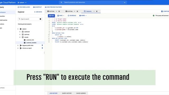Open FEATURES & INFO
The width and height of the screenshot is (169, 95).
[24, 7]
